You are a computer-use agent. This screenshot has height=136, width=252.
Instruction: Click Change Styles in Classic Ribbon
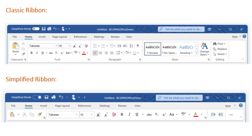click(x=204, y=49)
